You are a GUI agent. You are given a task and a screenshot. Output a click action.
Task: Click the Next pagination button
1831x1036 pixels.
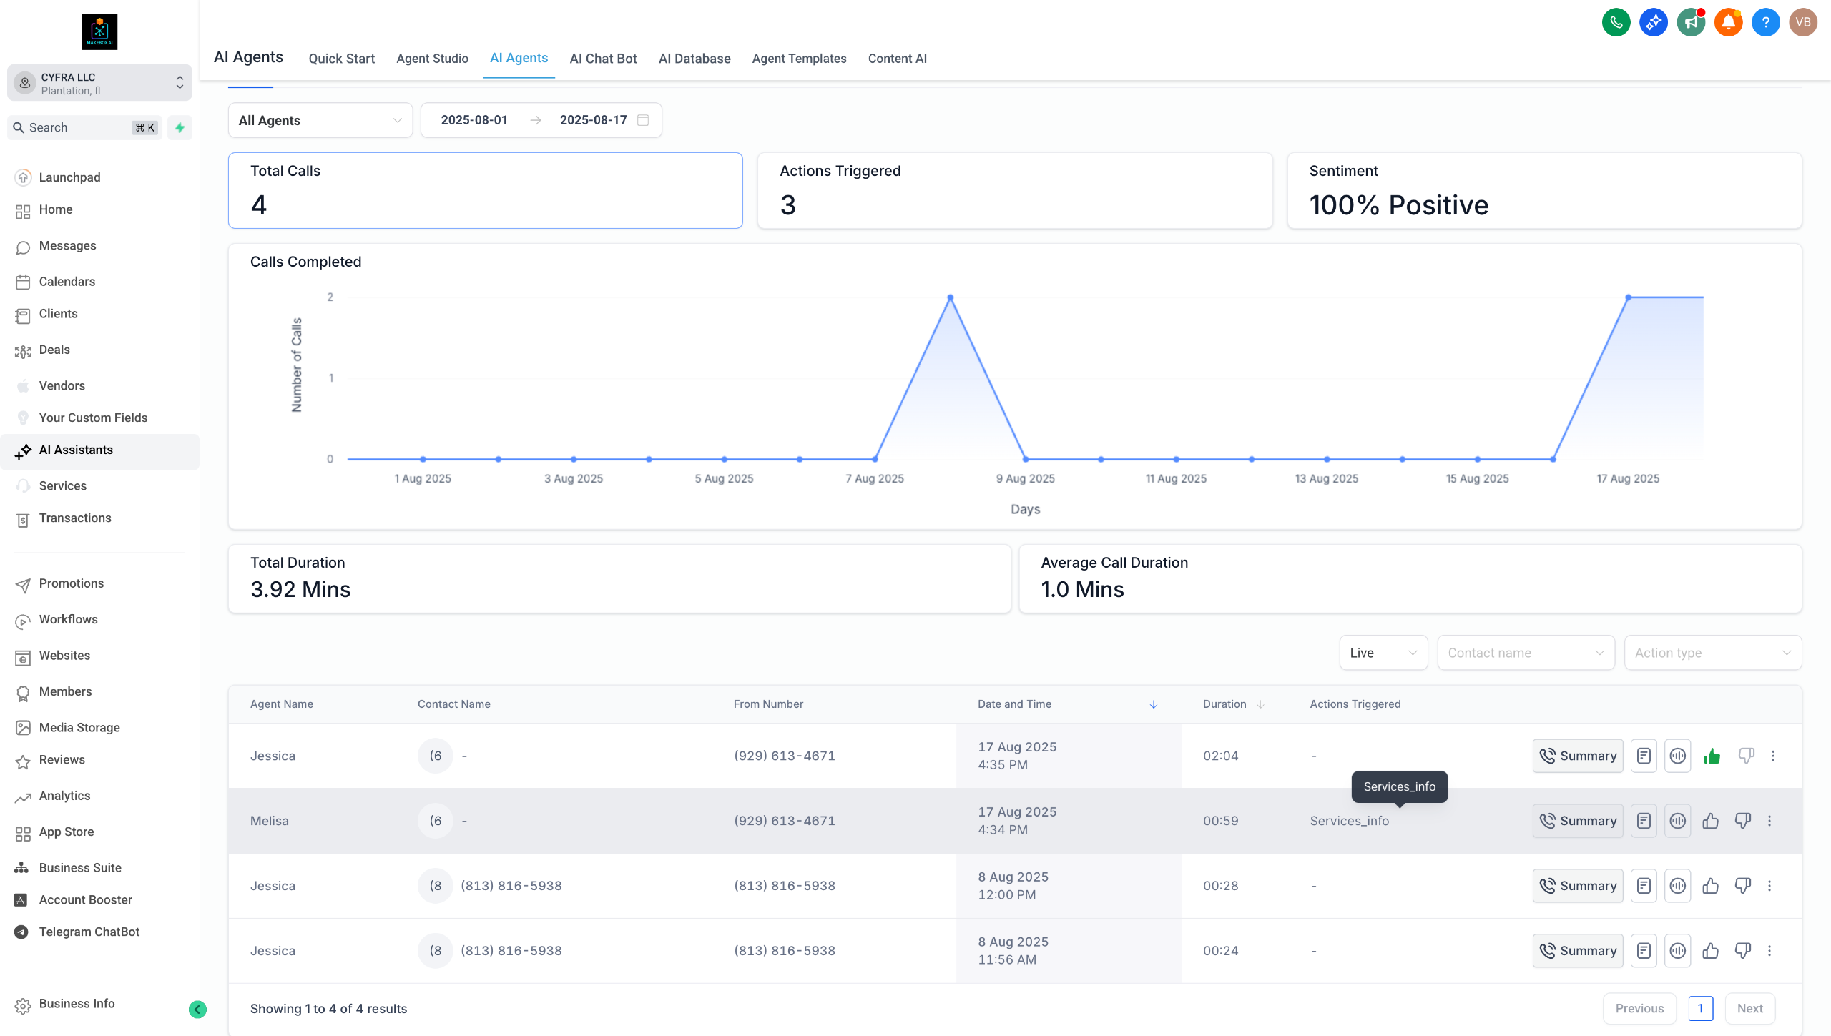[1749, 1008]
